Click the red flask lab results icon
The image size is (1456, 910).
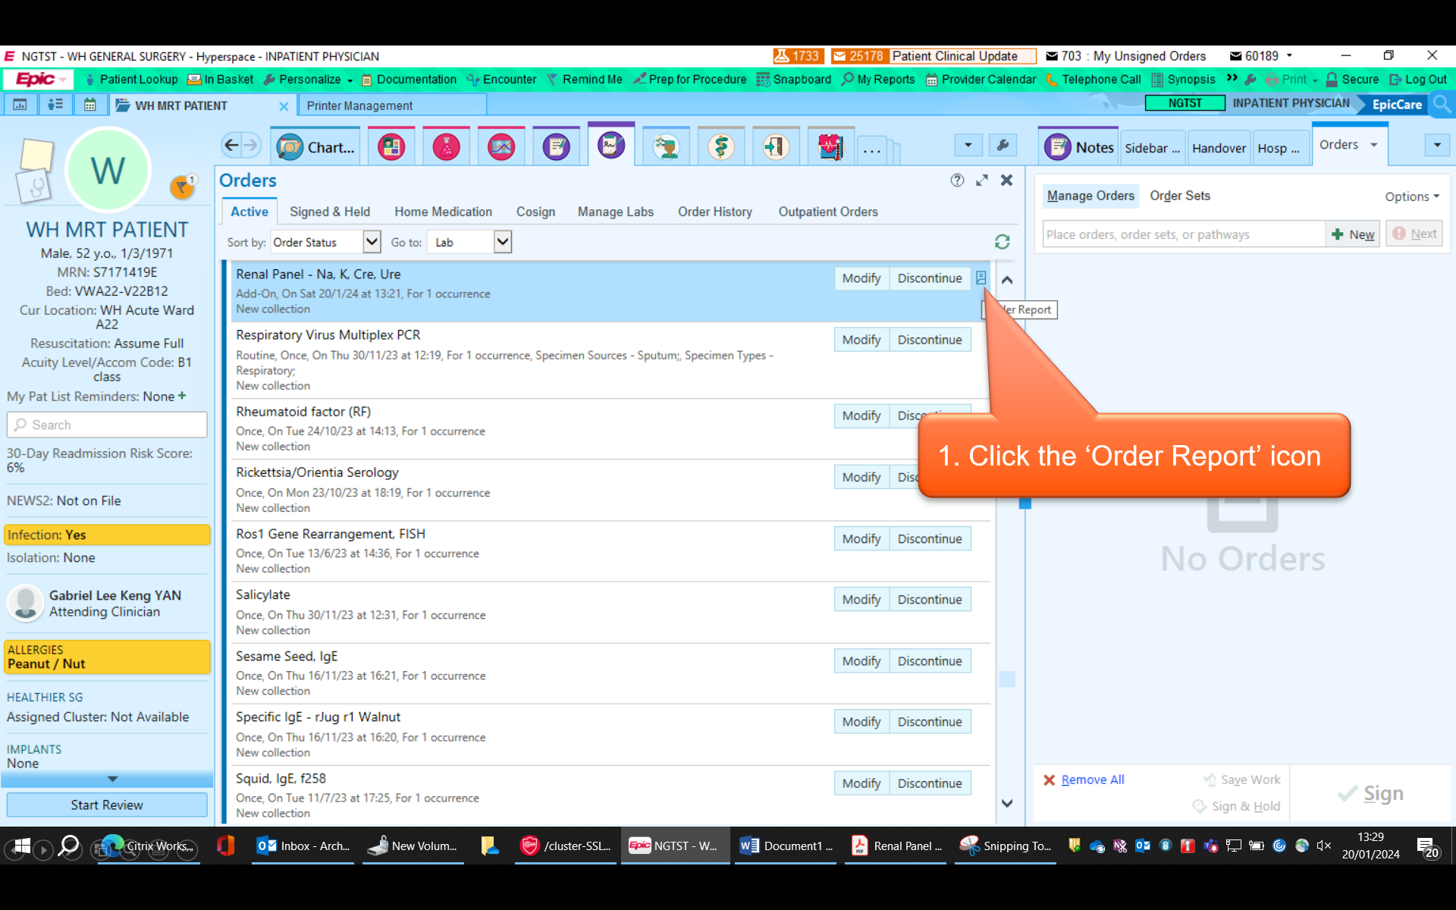pos(446,147)
